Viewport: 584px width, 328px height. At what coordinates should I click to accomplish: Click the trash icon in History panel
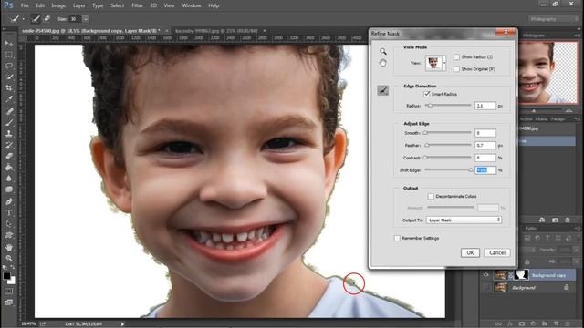point(568,220)
